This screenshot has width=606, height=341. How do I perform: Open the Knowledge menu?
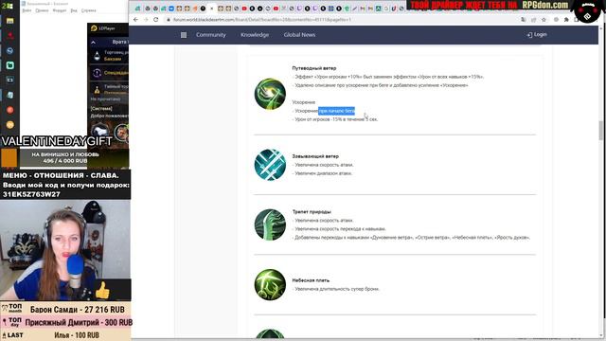point(255,35)
